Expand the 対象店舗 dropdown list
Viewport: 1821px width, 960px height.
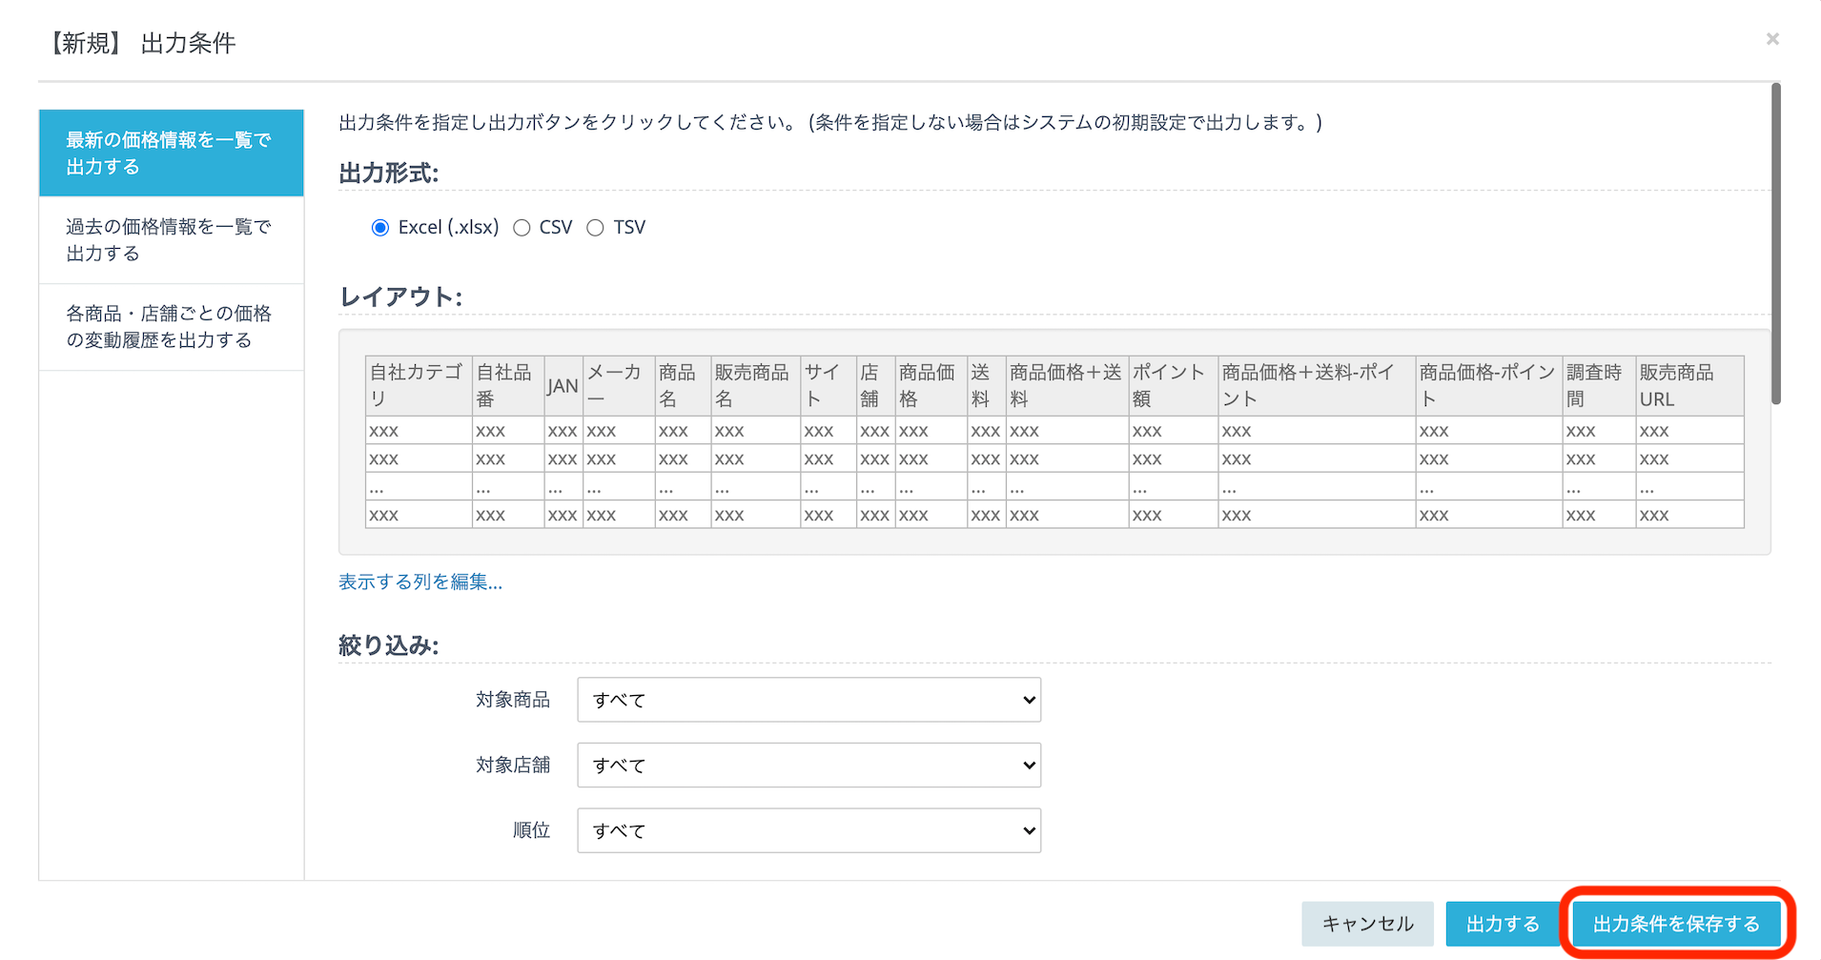point(808,766)
